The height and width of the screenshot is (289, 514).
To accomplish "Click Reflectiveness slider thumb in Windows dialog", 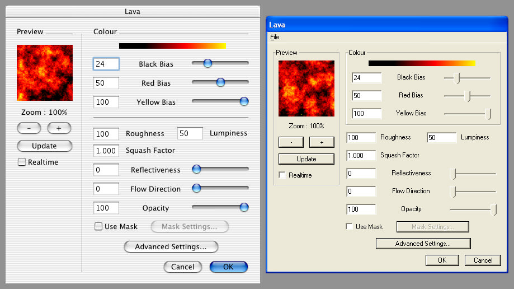I will click(453, 174).
